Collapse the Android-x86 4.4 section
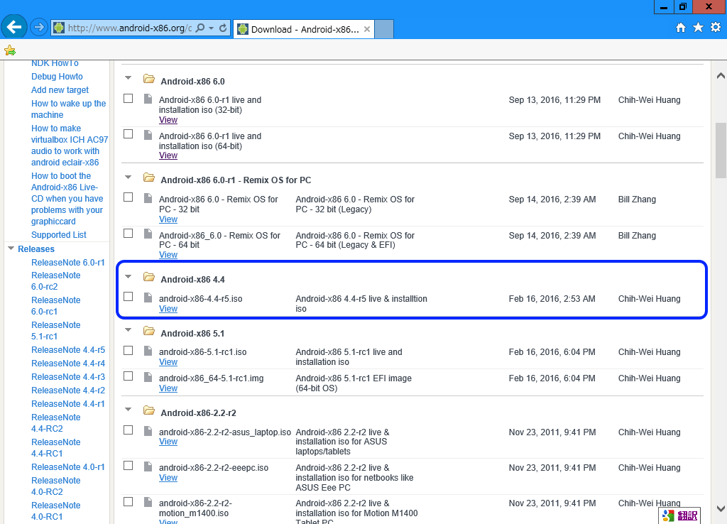This screenshot has width=727, height=524. [x=129, y=276]
